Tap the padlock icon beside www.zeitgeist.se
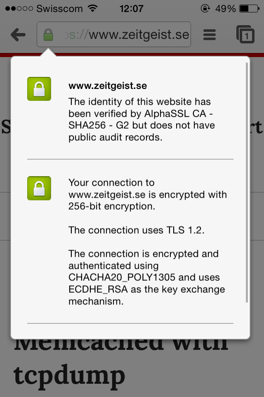This screenshot has width=264, height=397. point(39,88)
